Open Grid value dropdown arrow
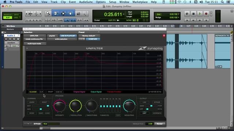Screen dimensions: 234x131 click(178, 14)
